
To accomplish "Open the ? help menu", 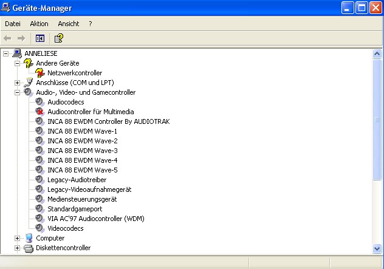I will pos(91,24).
